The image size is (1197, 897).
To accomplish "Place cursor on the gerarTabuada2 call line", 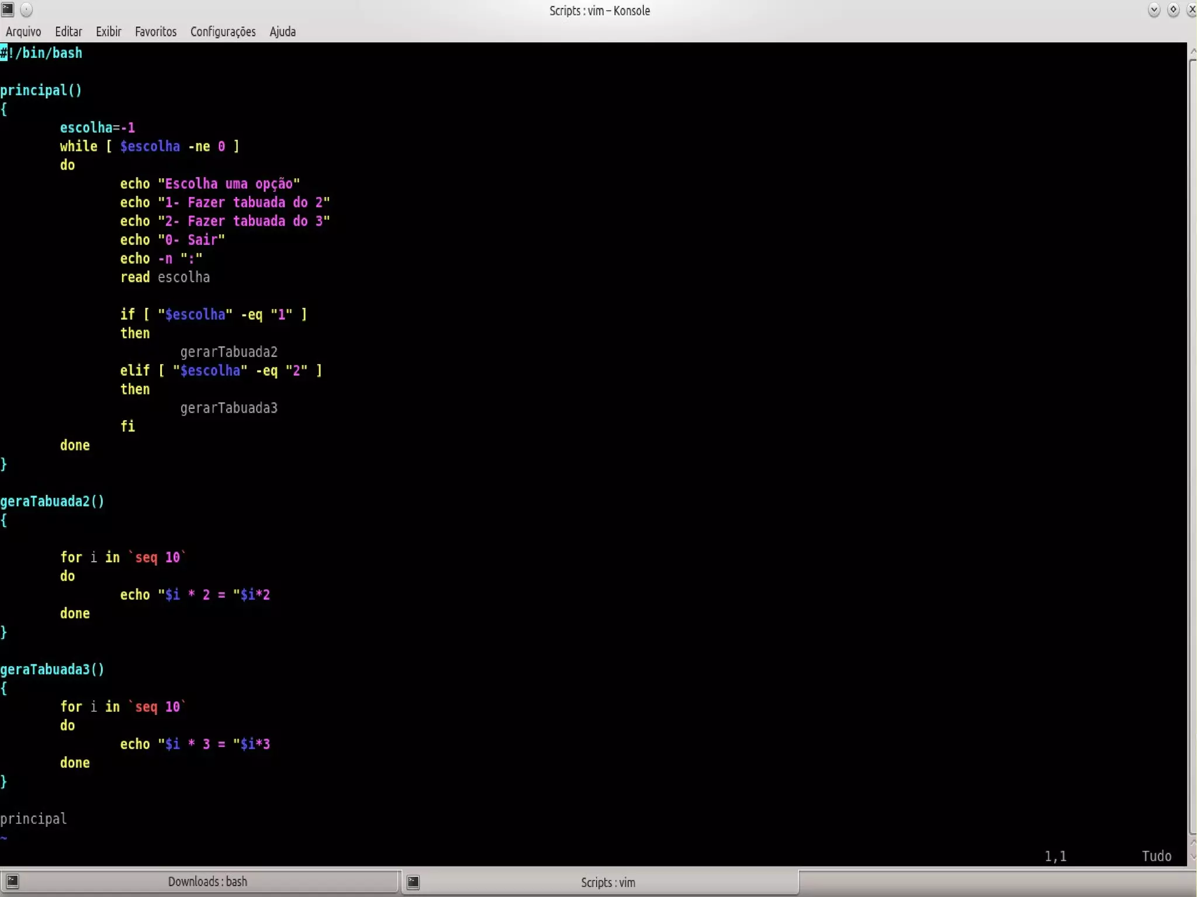I will pyautogui.click(x=229, y=352).
